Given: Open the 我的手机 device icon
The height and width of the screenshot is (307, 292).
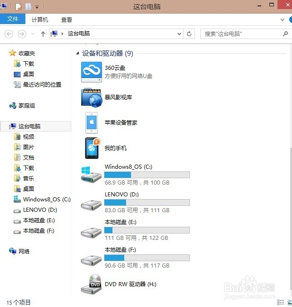Looking at the screenshot, I should coord(92,148).
